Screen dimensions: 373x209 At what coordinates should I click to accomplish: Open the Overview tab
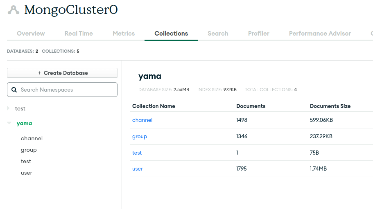[31, 34]
